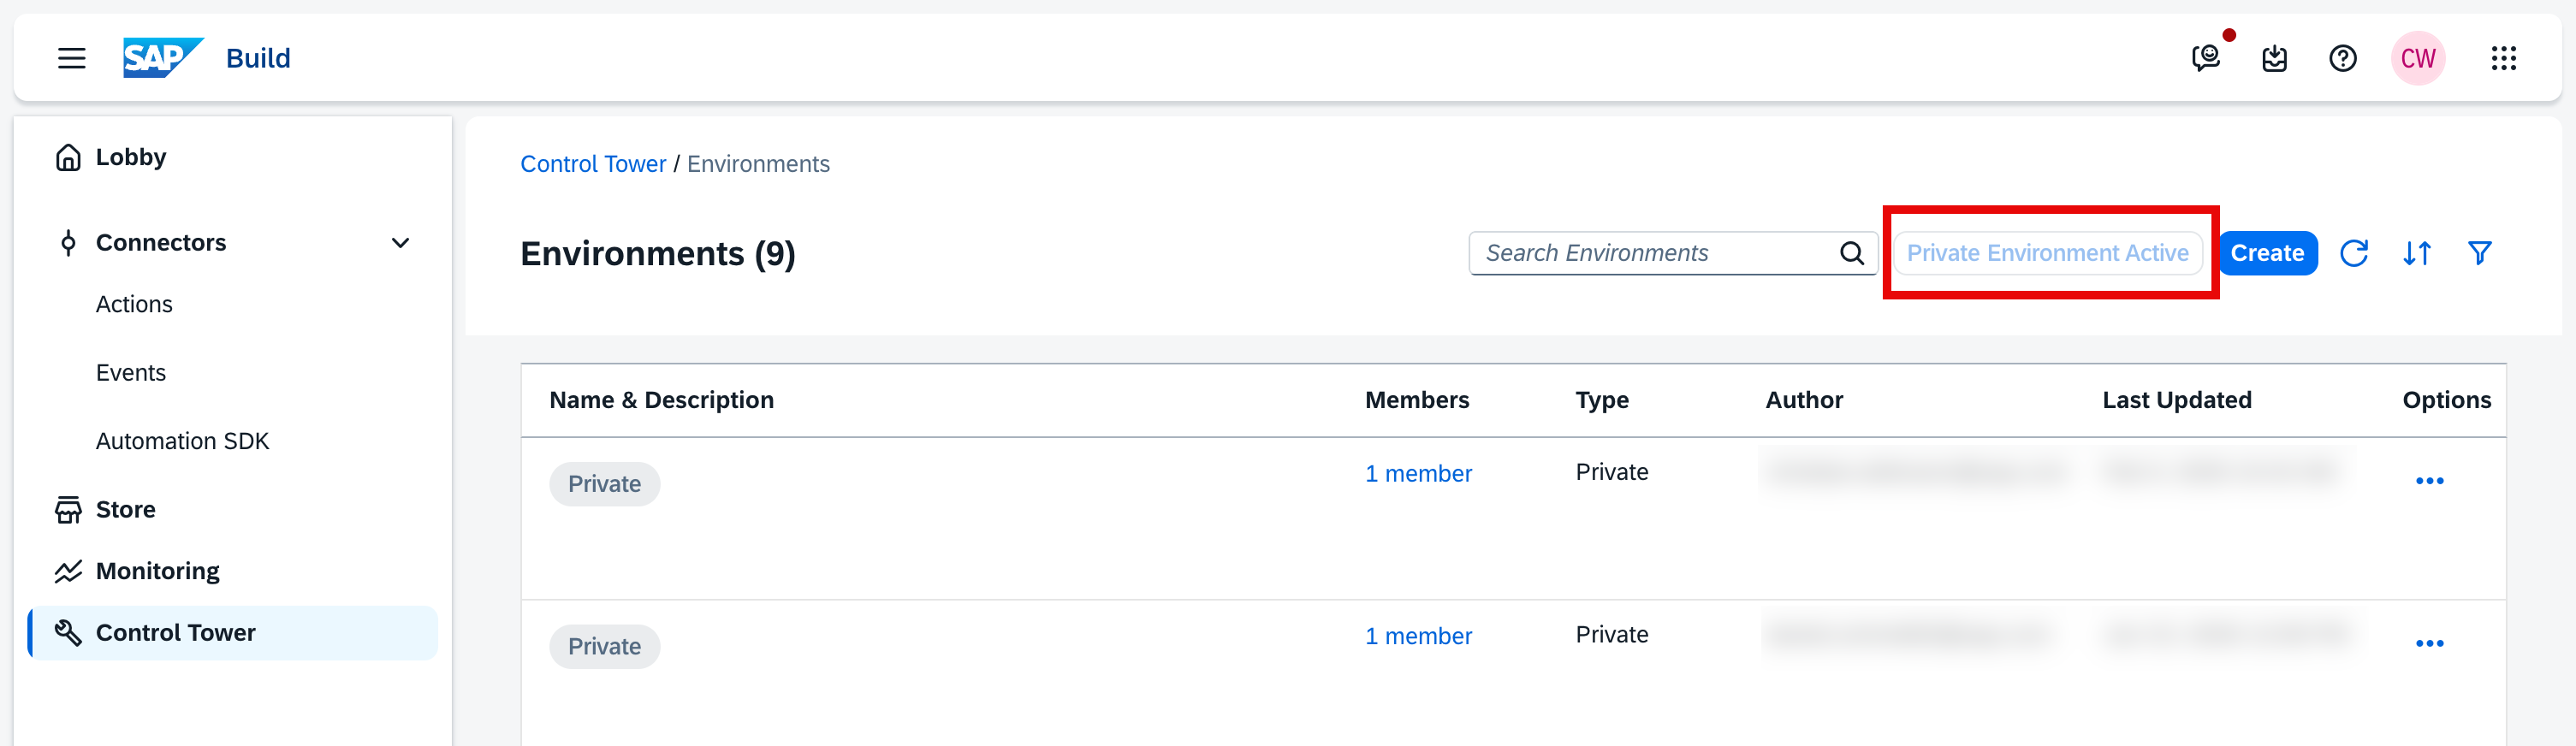Sort the environments table
The image size is (2576, 746).
coord(2416,253)
